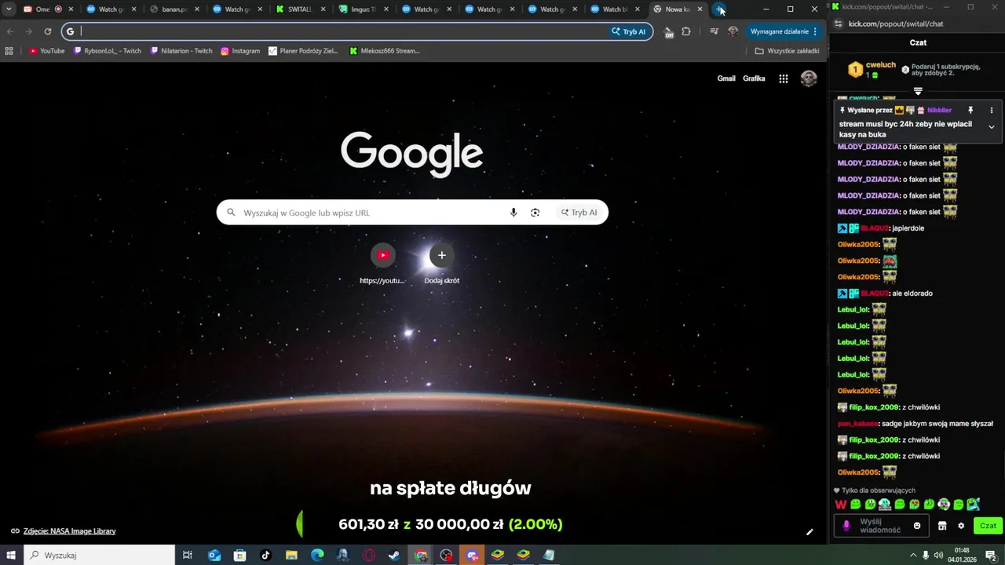Open Windows Start menu
The width and height of the screenshot is (1005, 565).
(x=12, y=555)
